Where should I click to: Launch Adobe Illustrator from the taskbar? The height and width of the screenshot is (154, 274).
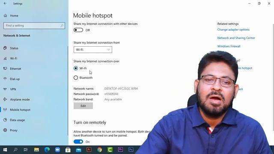[89, 150]
